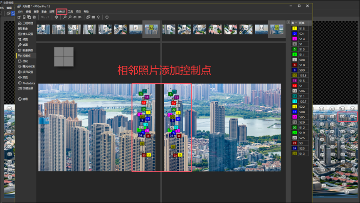Select right-strip thumbnail image 47

coord(169,30)
